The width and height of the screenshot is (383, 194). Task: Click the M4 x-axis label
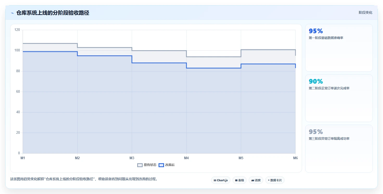186,158
